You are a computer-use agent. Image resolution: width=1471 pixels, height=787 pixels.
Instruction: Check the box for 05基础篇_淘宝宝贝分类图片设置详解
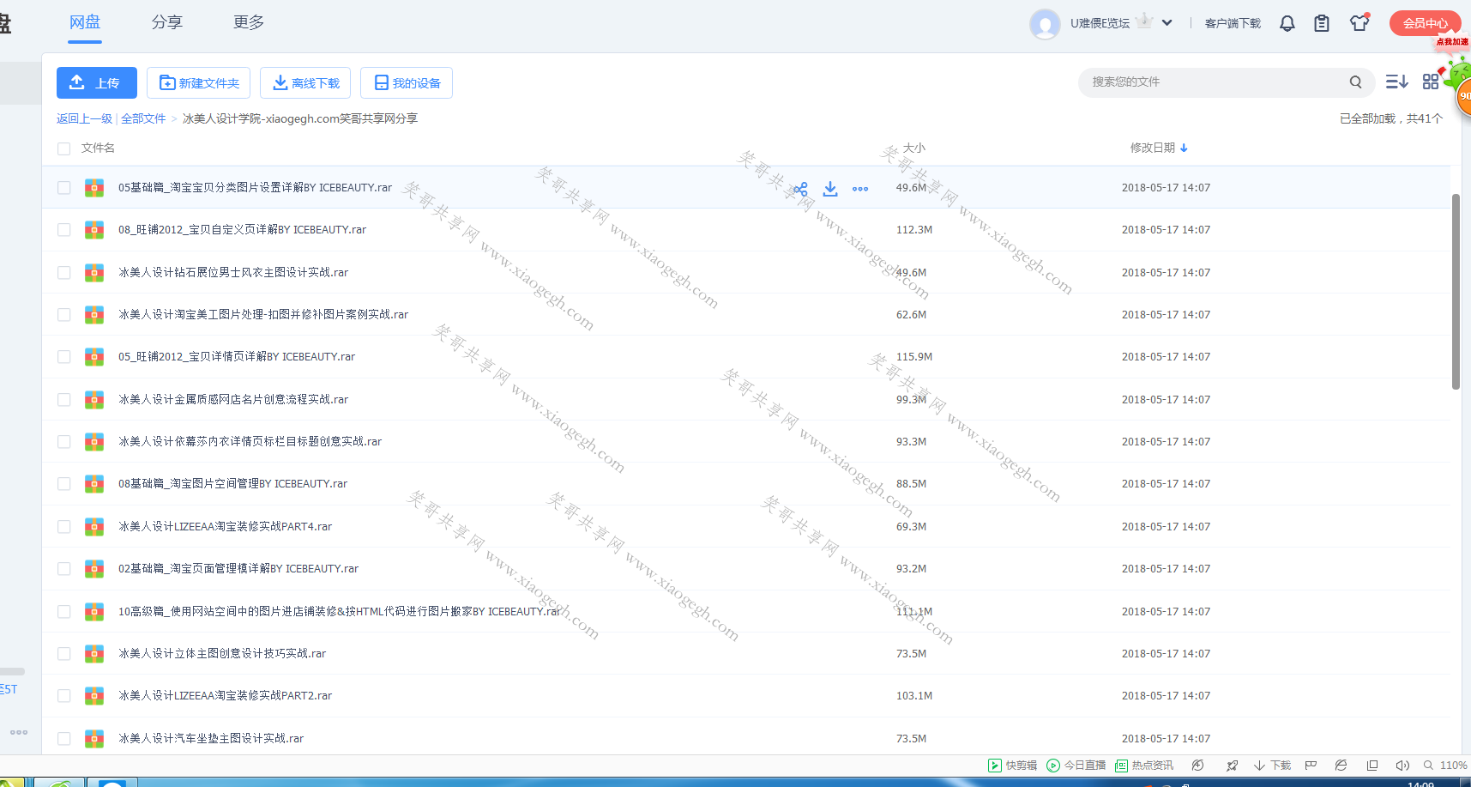[x=63, y=188]
